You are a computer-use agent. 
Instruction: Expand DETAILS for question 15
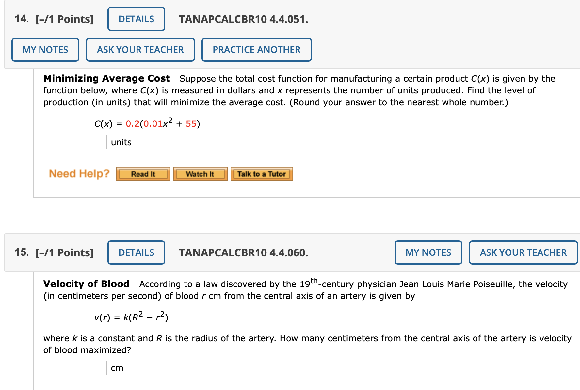(136, 252)
